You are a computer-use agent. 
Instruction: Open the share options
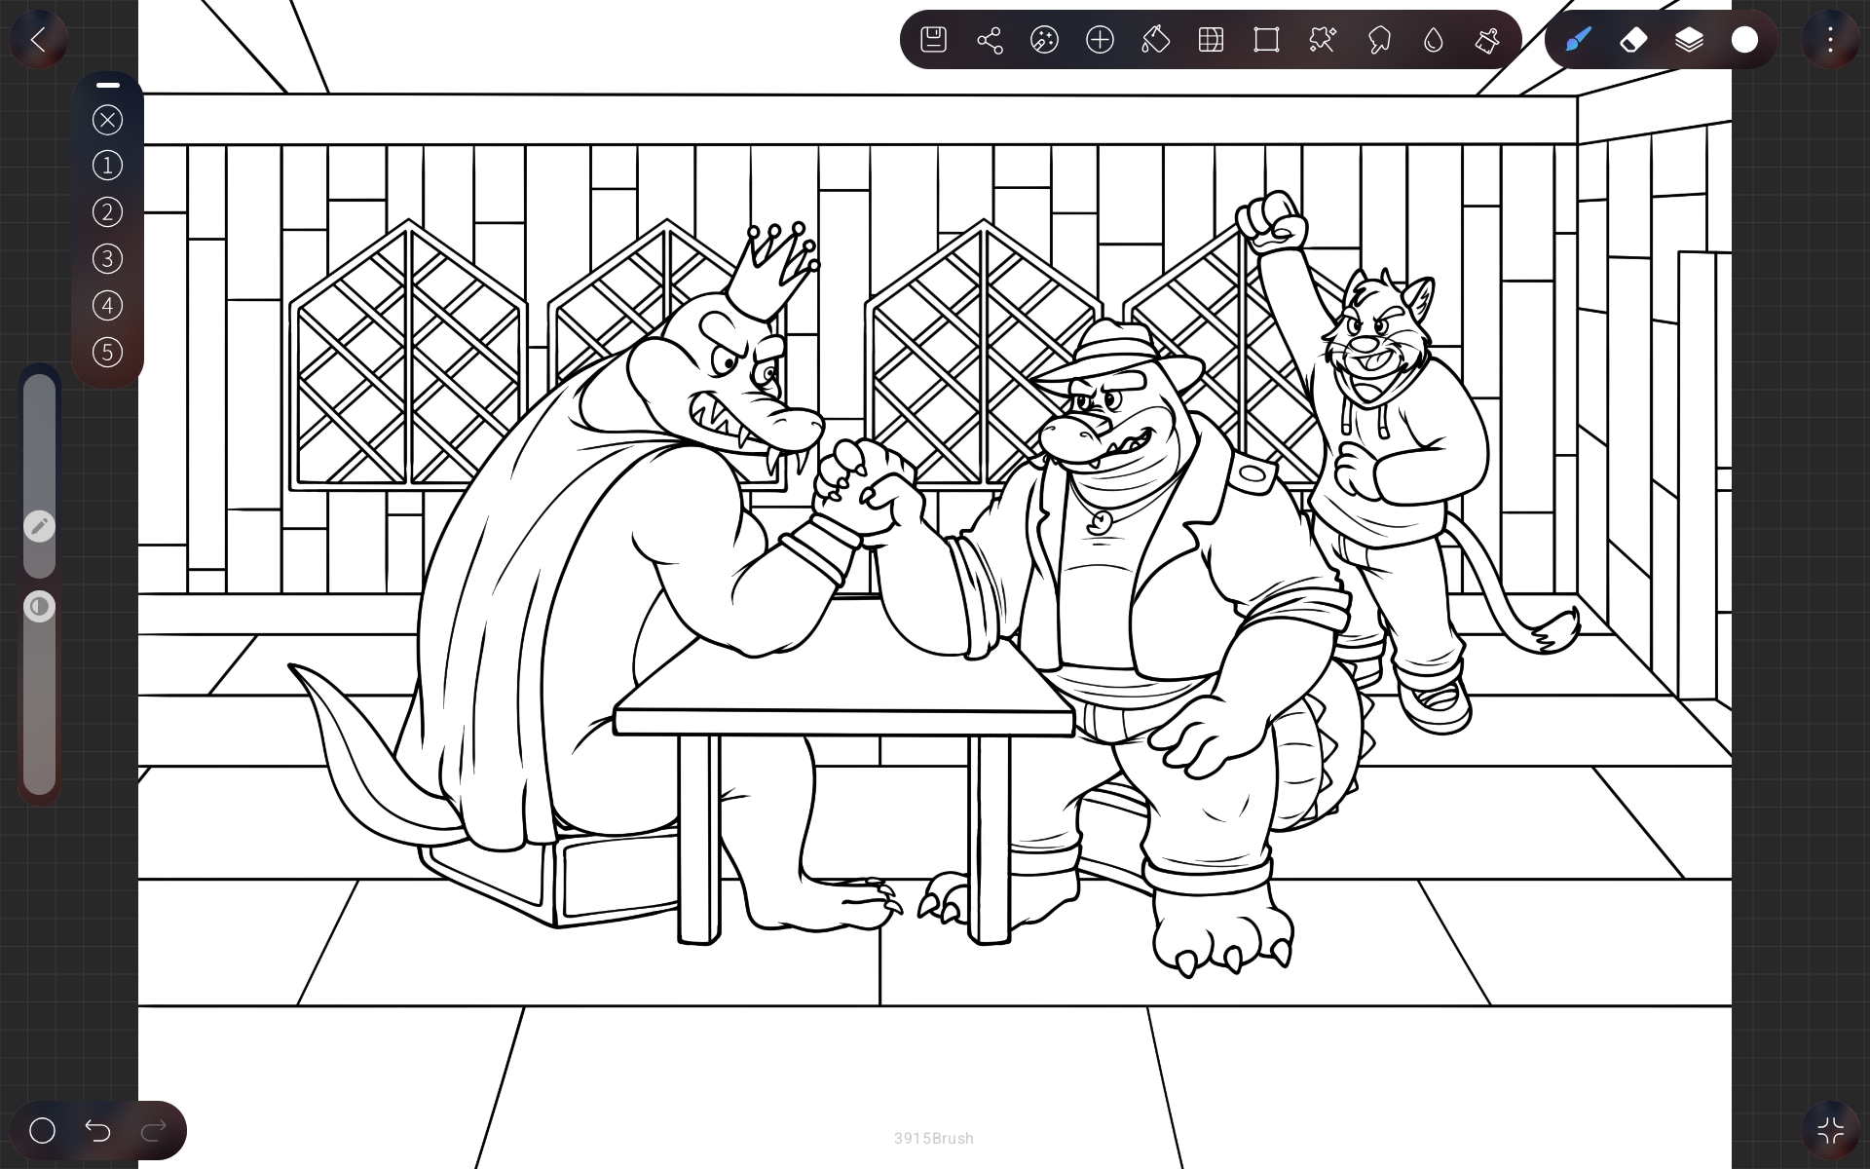coord(989,40)
